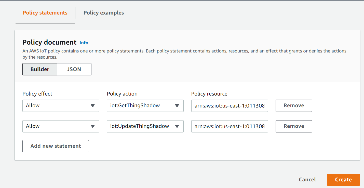The width and height of the screenshot is (364, 188).
Task: Create the policy with the orange button
Action: pos(343,180)
